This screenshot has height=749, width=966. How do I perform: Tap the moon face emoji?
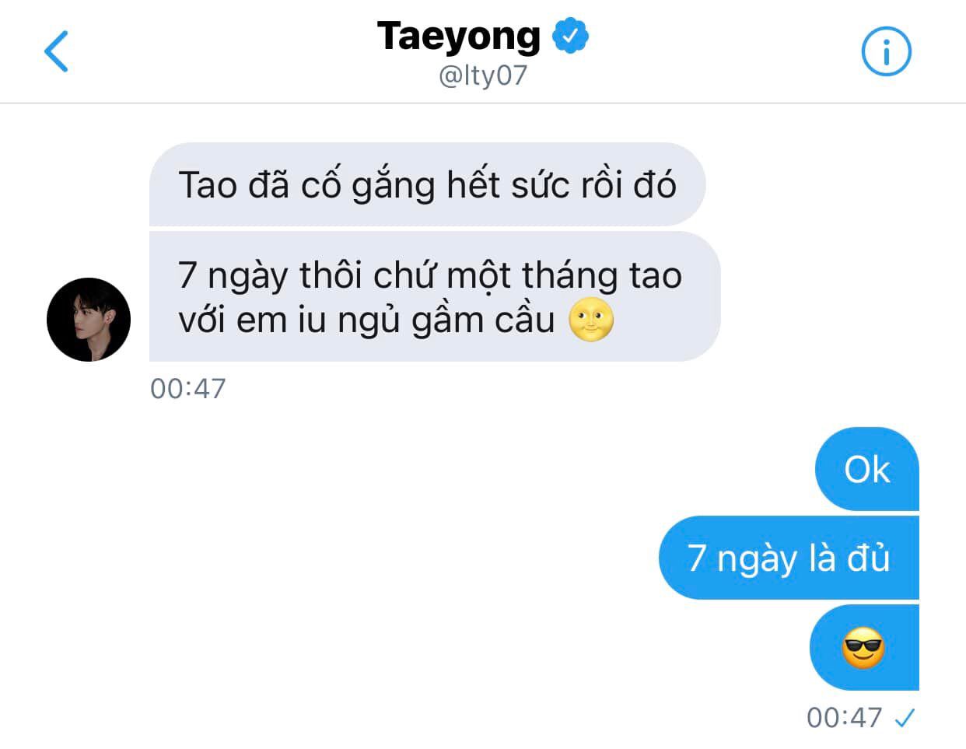(591, 320)
